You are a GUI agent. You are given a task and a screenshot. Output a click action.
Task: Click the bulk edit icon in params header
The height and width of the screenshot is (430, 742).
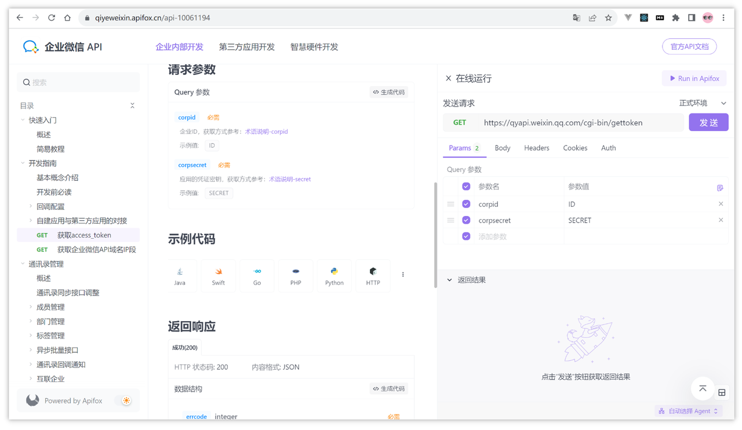(x=720, y=188)
